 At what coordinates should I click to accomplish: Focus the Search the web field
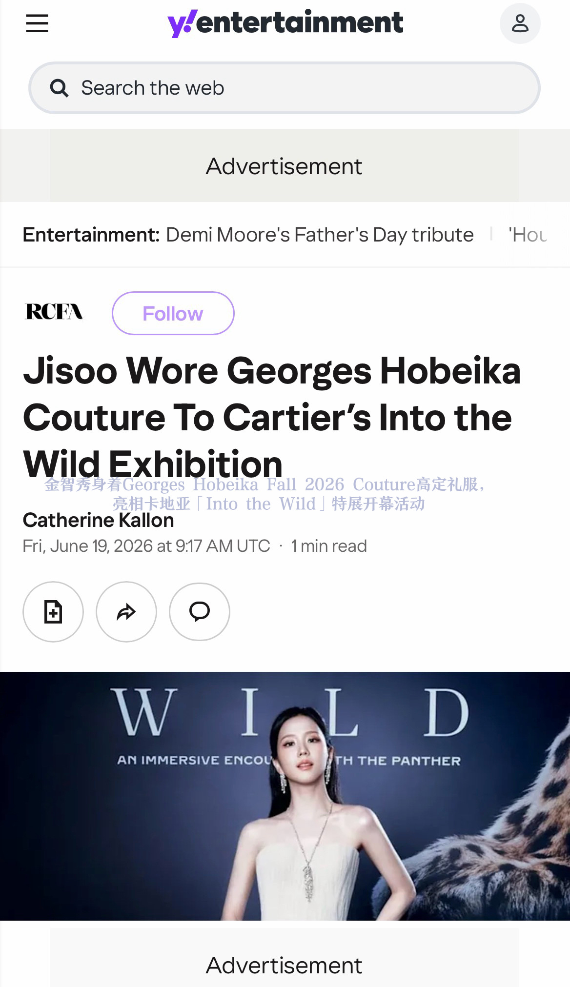pos(285,88)
